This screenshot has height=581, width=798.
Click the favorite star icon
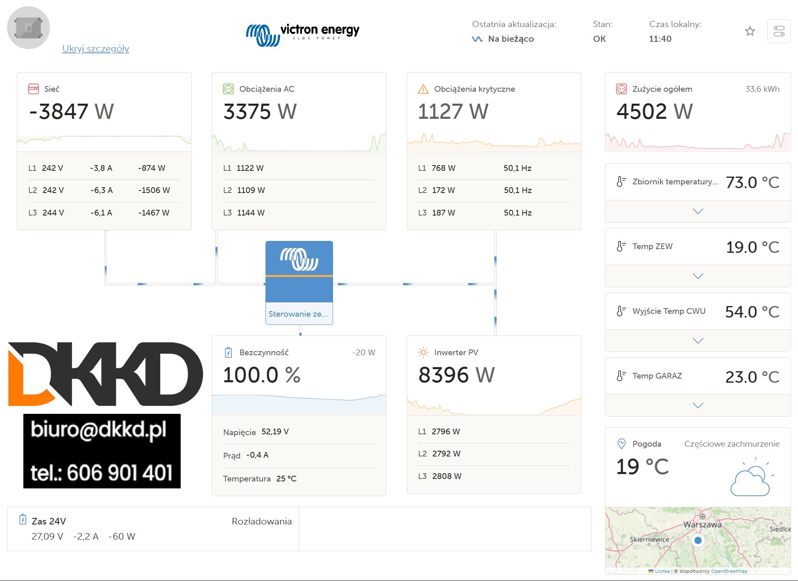pyautogui.click(x=750, y=31)
